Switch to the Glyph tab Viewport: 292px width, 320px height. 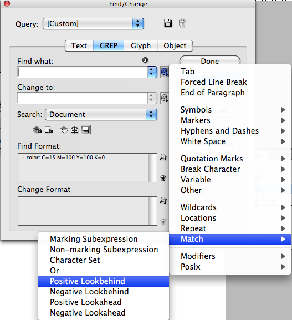[x=141, y=45]
